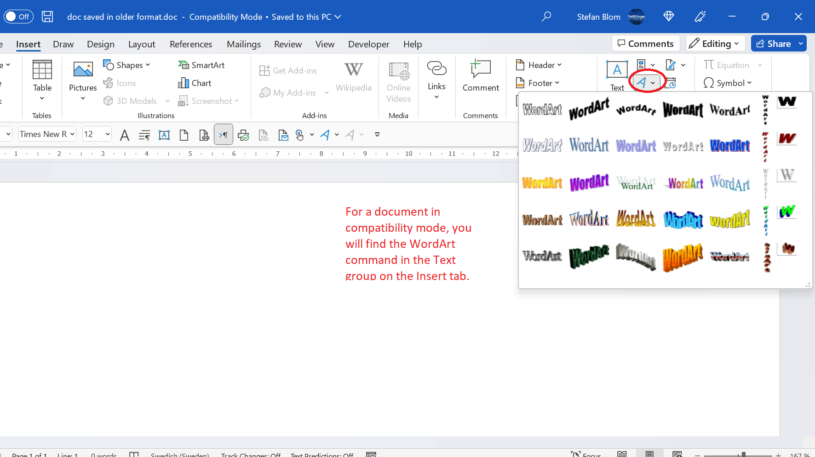
Task: Click the WordArt button in Text group
Action: point(646,83)
